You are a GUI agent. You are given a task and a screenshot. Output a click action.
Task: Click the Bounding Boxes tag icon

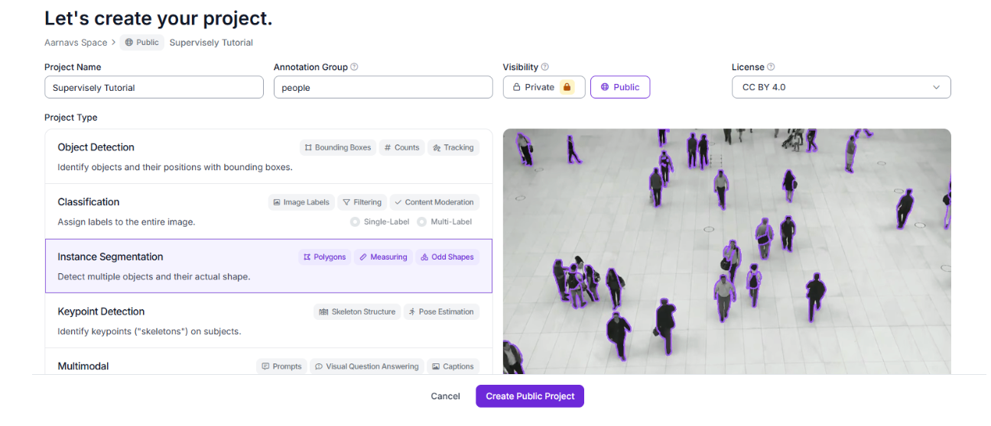click(308, 148)
